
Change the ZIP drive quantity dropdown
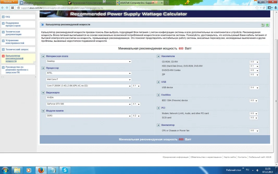coord(254,75)
